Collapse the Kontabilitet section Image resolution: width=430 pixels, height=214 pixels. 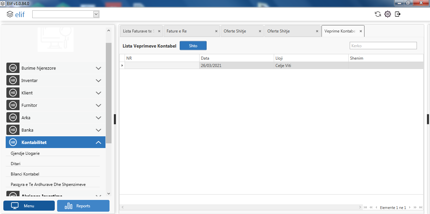tap(98, 142)
